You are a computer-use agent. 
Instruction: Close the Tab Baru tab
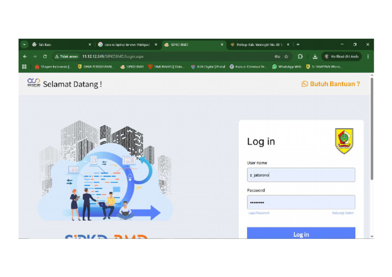tap(90, 45)
